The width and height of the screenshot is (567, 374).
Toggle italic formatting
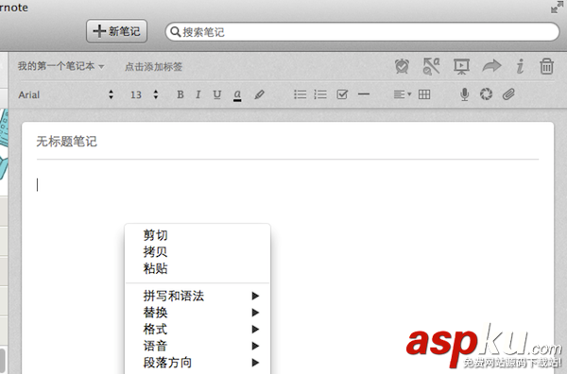[198, 94]
